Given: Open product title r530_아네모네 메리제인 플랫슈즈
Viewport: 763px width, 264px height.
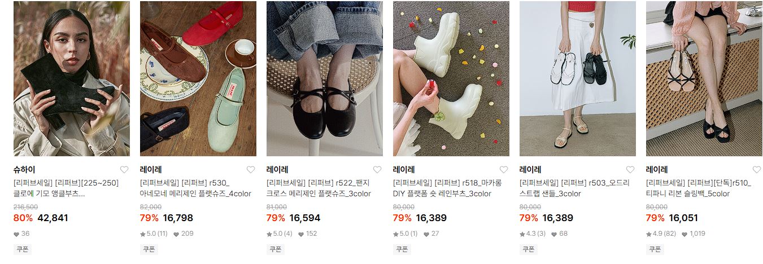Looking at the screenshot, I should (188, 188).
